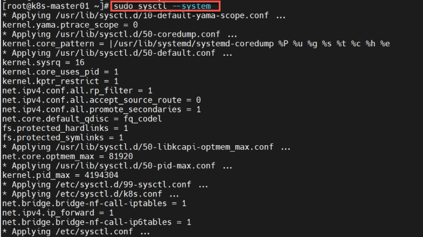Image resolution: width=423 pixels, height=237 pixels.
Task: Select the kernel.yama.ptrace_scope line
Action: (x=70, y=25)
